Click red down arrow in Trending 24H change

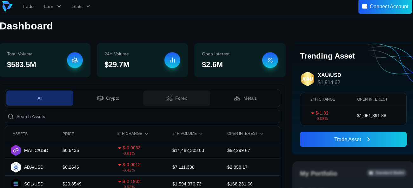[x=313, y=113]
